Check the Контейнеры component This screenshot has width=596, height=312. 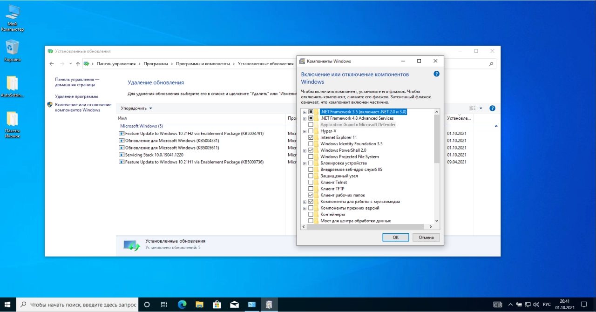coord(311,214)
